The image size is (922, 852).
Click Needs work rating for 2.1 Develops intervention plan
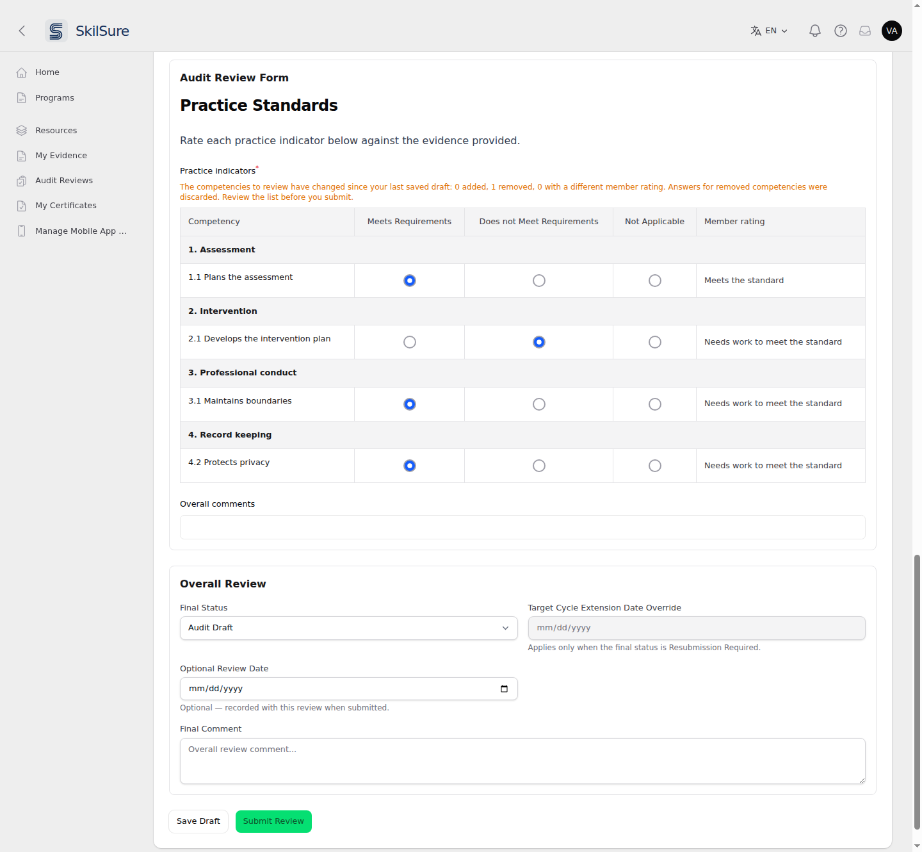click(773, 342)
